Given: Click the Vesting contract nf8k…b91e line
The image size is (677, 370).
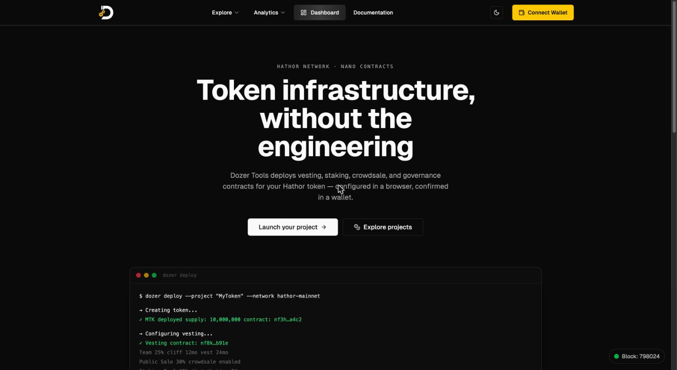Looking at the screenshot, I should click(184, 343).
